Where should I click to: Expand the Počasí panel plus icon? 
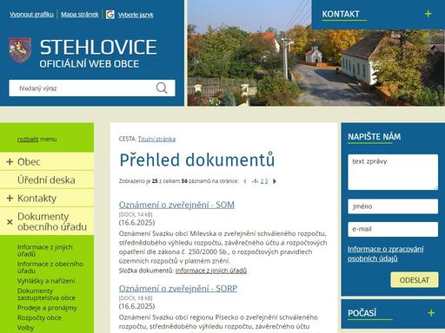tap(431, 313)
